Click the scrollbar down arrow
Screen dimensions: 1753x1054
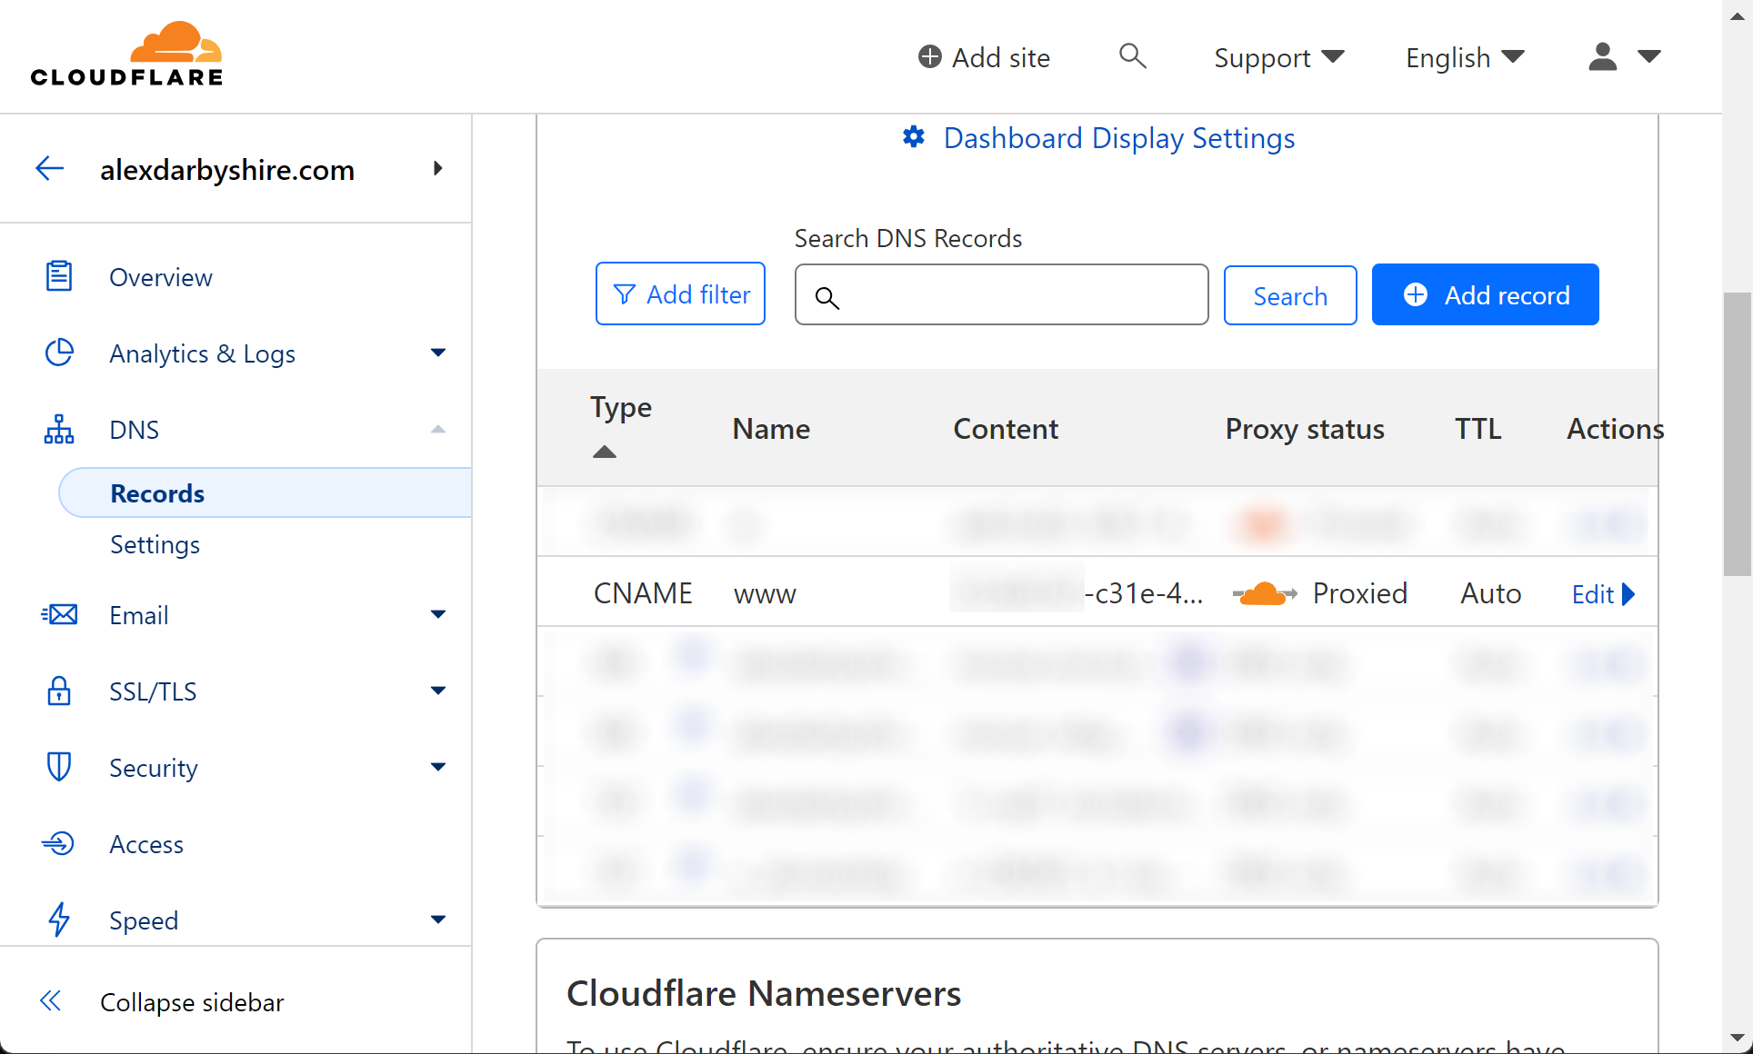(x=1738, y=1038)
